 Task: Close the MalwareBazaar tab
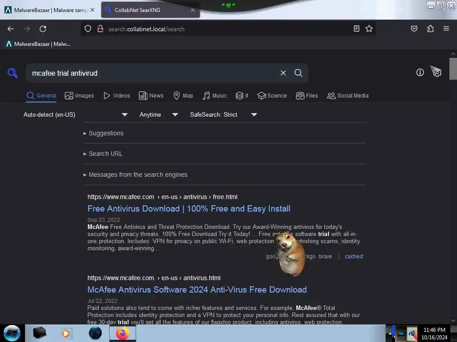click(x=92, y=10)
